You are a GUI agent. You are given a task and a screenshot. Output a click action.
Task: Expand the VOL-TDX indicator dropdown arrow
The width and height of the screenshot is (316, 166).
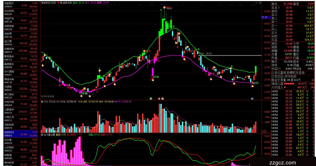pyautogui.click(x=42, y=102)
